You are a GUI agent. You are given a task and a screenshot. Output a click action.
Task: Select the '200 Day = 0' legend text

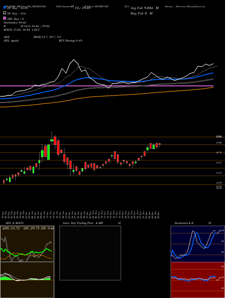click(16, 19)
